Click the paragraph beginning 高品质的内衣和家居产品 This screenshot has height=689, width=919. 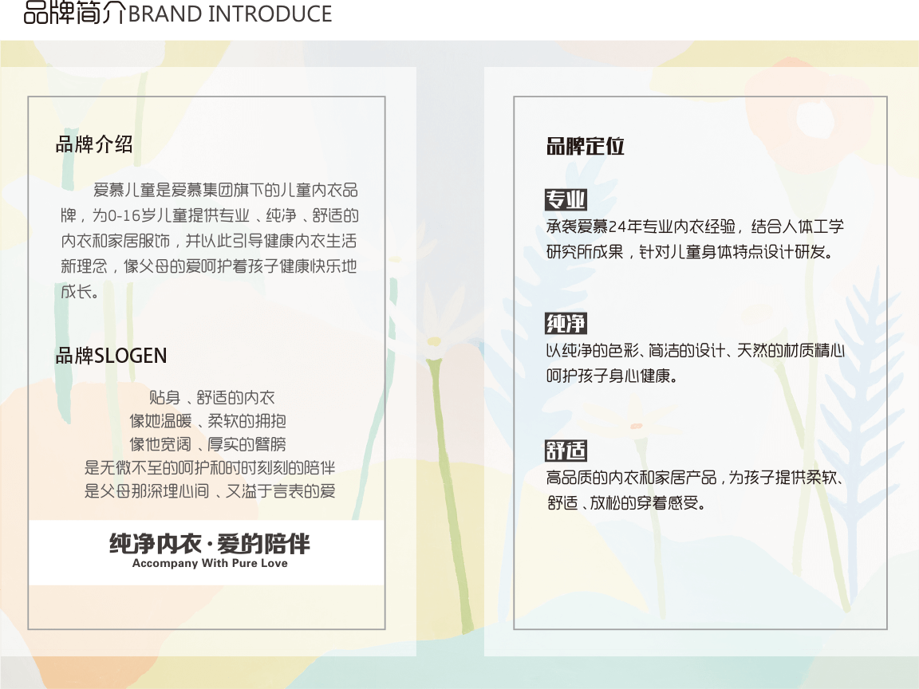pyautogui.click(x=694, y=490)
